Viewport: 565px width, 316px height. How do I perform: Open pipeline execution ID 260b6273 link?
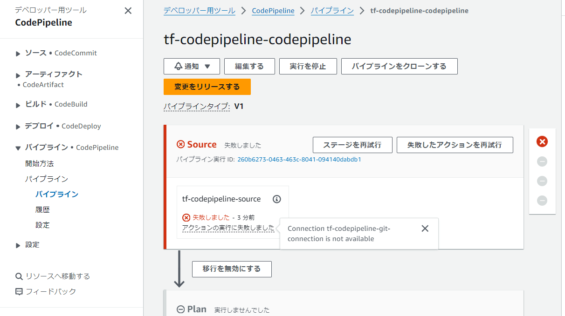tap(299, 159)
